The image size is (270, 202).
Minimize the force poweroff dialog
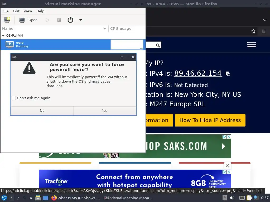click(x=122, y=57)
